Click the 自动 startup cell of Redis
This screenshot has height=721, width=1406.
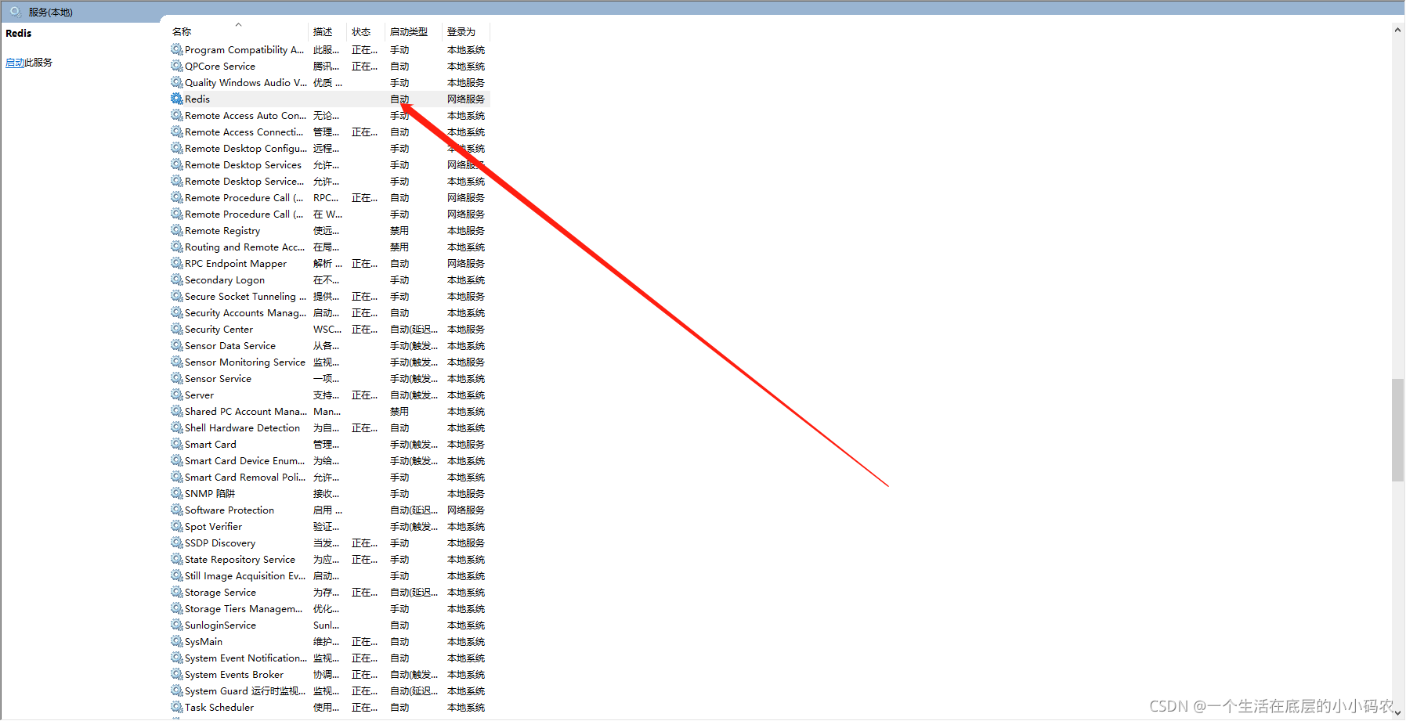point(399,99)
